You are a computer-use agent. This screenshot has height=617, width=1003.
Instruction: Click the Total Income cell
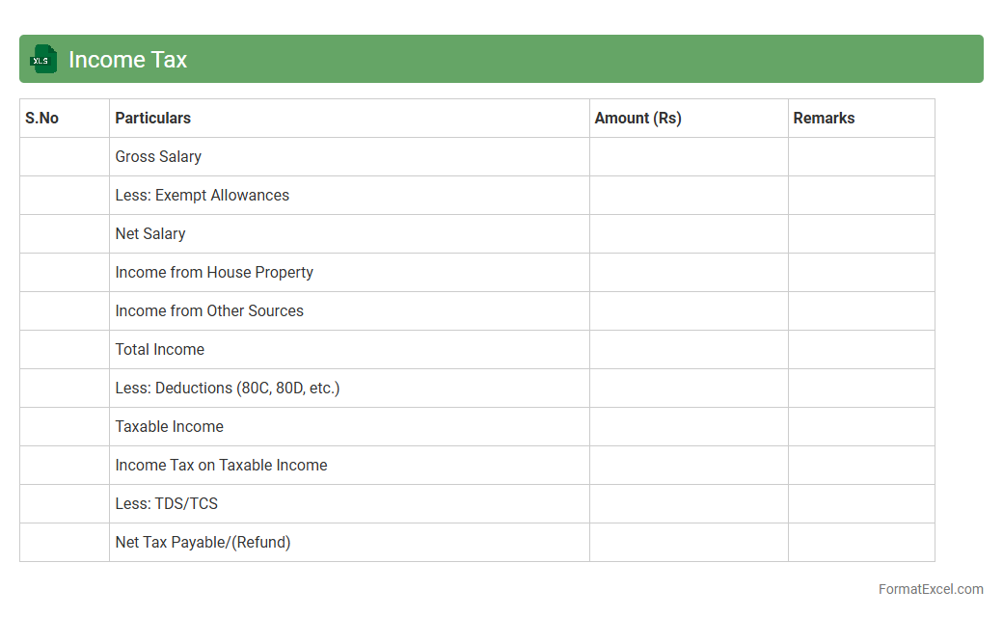(x=160, y=349)
